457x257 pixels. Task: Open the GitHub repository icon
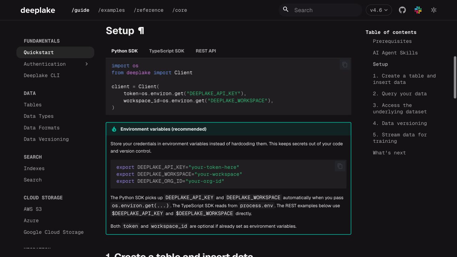coord(402,10)
